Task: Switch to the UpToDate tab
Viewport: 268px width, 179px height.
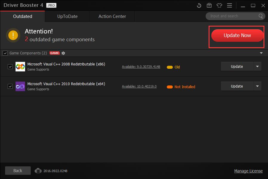Action: (x=67, y=16)
